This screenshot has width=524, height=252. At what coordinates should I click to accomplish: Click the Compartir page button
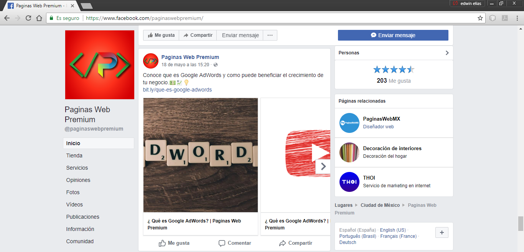pos(198,35)
